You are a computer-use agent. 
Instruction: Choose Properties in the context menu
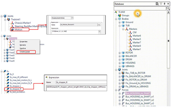tap(24, 42)
